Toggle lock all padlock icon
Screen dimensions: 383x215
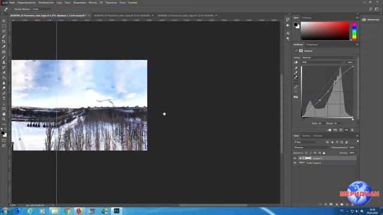(x=324, y=153)
